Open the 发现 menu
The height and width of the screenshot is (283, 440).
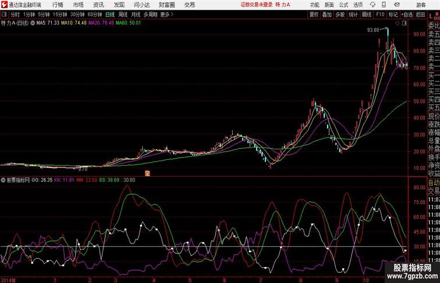[119, 5]
